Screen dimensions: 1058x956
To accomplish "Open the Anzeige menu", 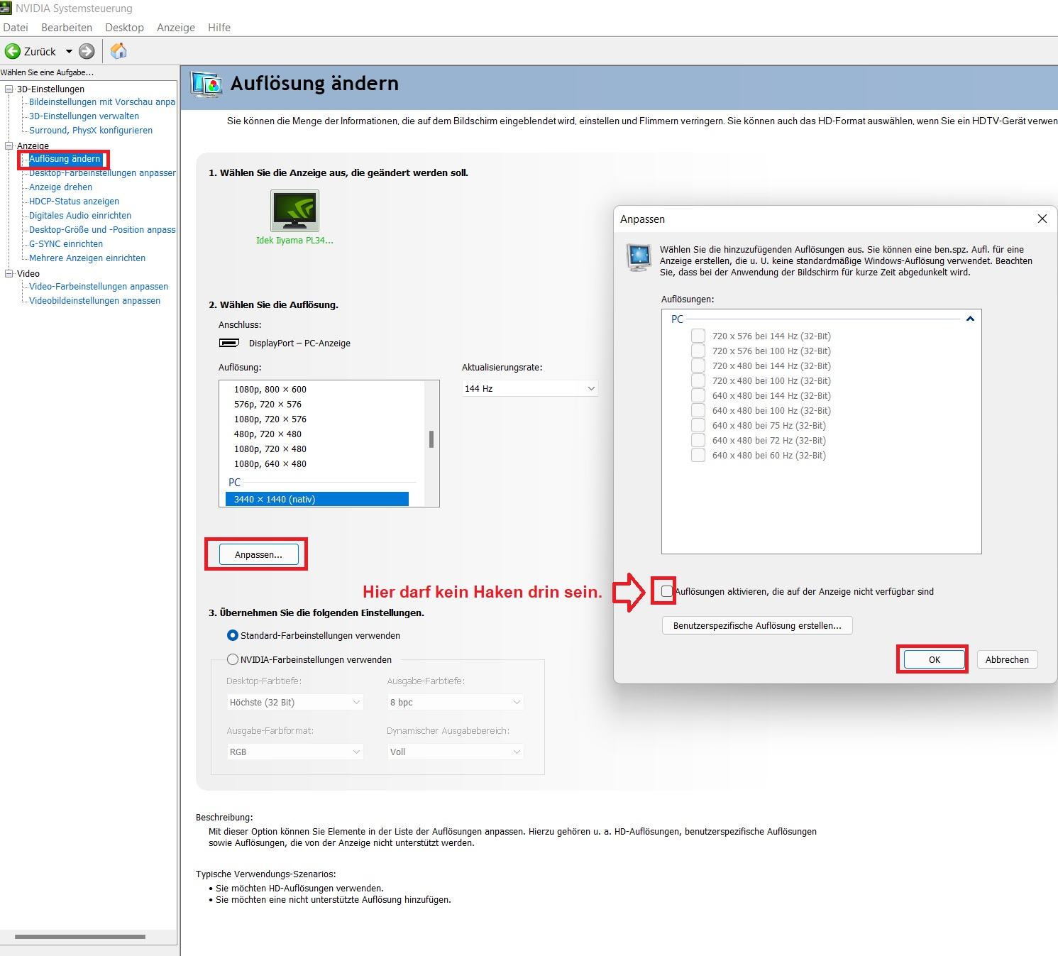I will point(176,28).
